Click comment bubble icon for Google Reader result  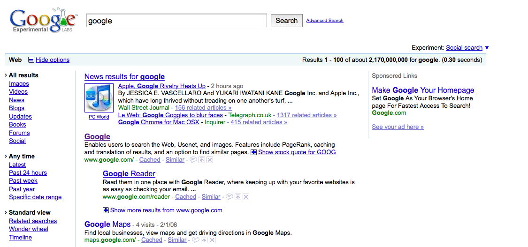[229, 197]
